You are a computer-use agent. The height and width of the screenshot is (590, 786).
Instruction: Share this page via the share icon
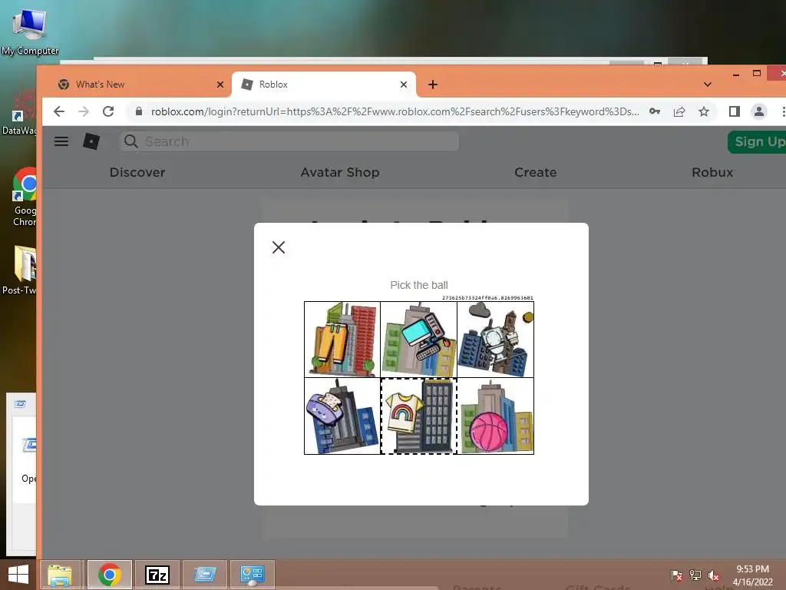point(679,111)
